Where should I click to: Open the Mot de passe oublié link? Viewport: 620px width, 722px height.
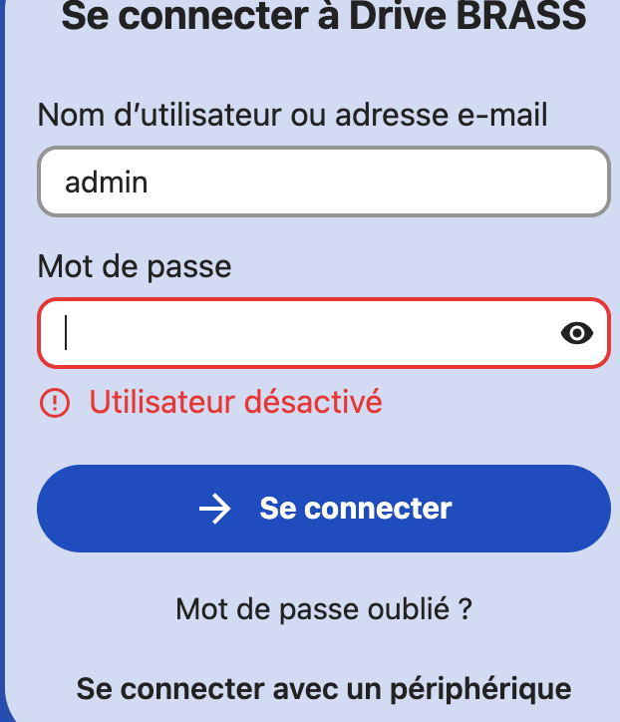(324, 608)
